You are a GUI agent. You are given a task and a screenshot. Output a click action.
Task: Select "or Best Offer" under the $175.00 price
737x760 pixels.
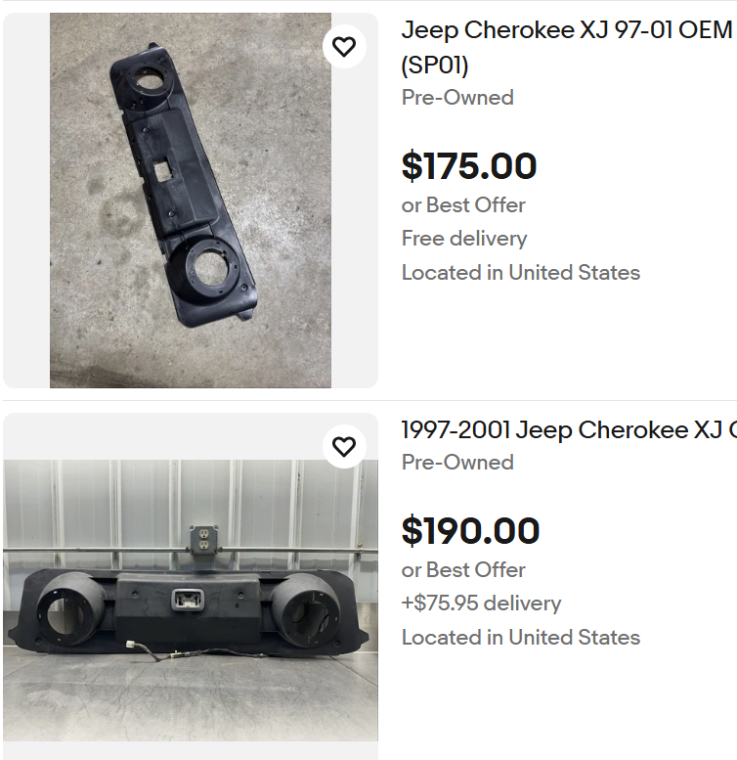[463, 205]
